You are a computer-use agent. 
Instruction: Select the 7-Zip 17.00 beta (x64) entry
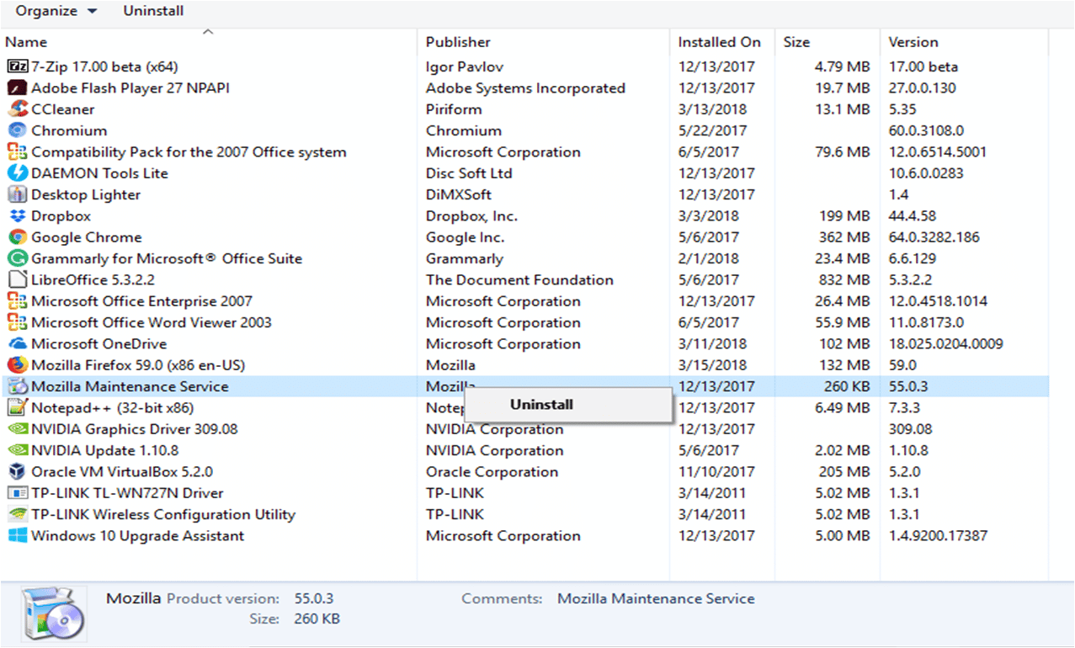tap(104, 66)
